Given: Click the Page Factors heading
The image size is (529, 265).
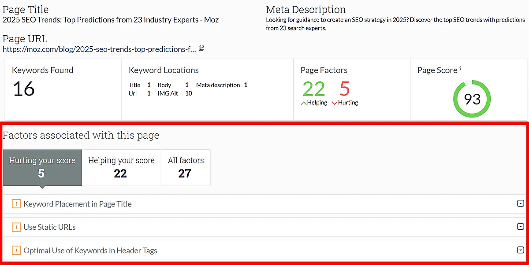Looking at the screenshot, I should (x=324, y=70).
